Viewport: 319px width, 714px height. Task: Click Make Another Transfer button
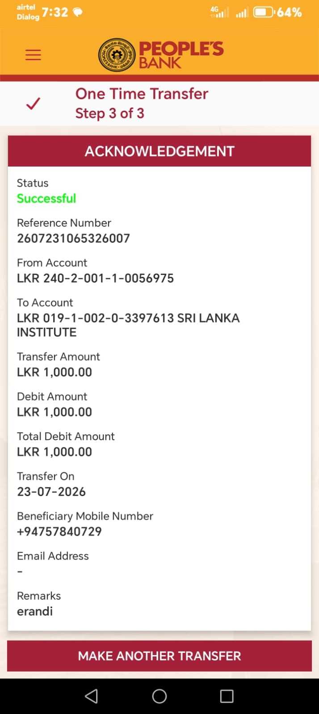[159, 656]
